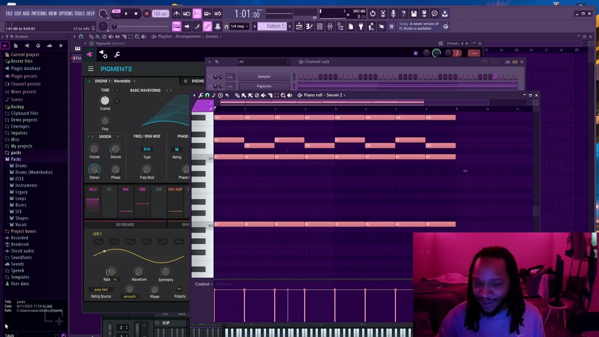Open Pigments plugin gear settings
This screenshot has height=337, width=599.
(x=104, y=55)
